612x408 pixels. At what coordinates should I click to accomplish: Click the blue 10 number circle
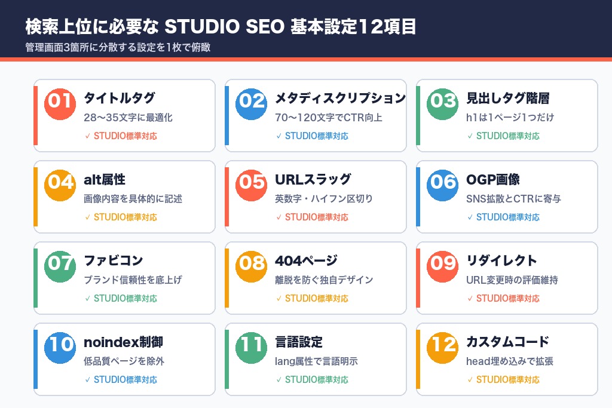[x=60, y=348]
